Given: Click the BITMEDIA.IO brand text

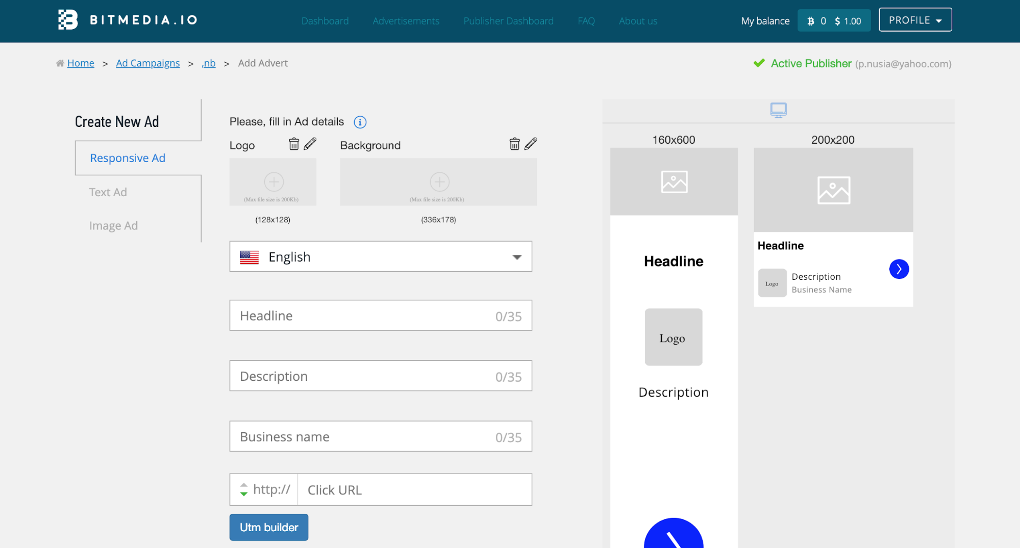Looking at the screenshot, I should click(x=144, y=20).
